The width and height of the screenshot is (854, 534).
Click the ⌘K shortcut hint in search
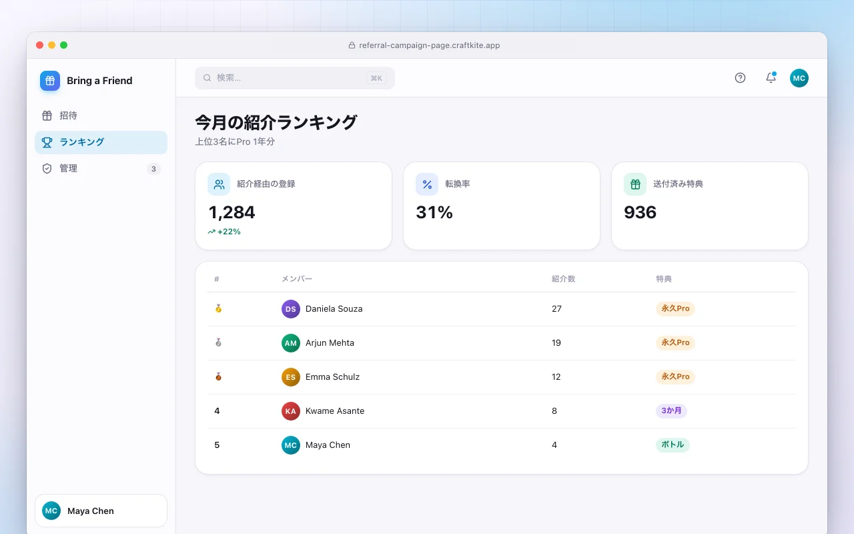(376, 78)
